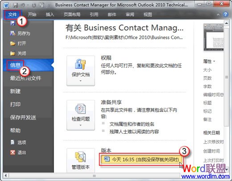Collapse the ribbon with the caret arrow

[x=218, y=15]
